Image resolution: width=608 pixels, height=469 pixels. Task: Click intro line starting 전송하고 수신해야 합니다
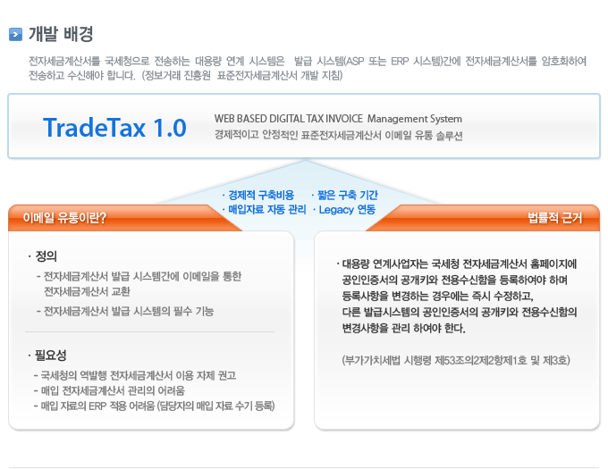[x=186, y=75]
